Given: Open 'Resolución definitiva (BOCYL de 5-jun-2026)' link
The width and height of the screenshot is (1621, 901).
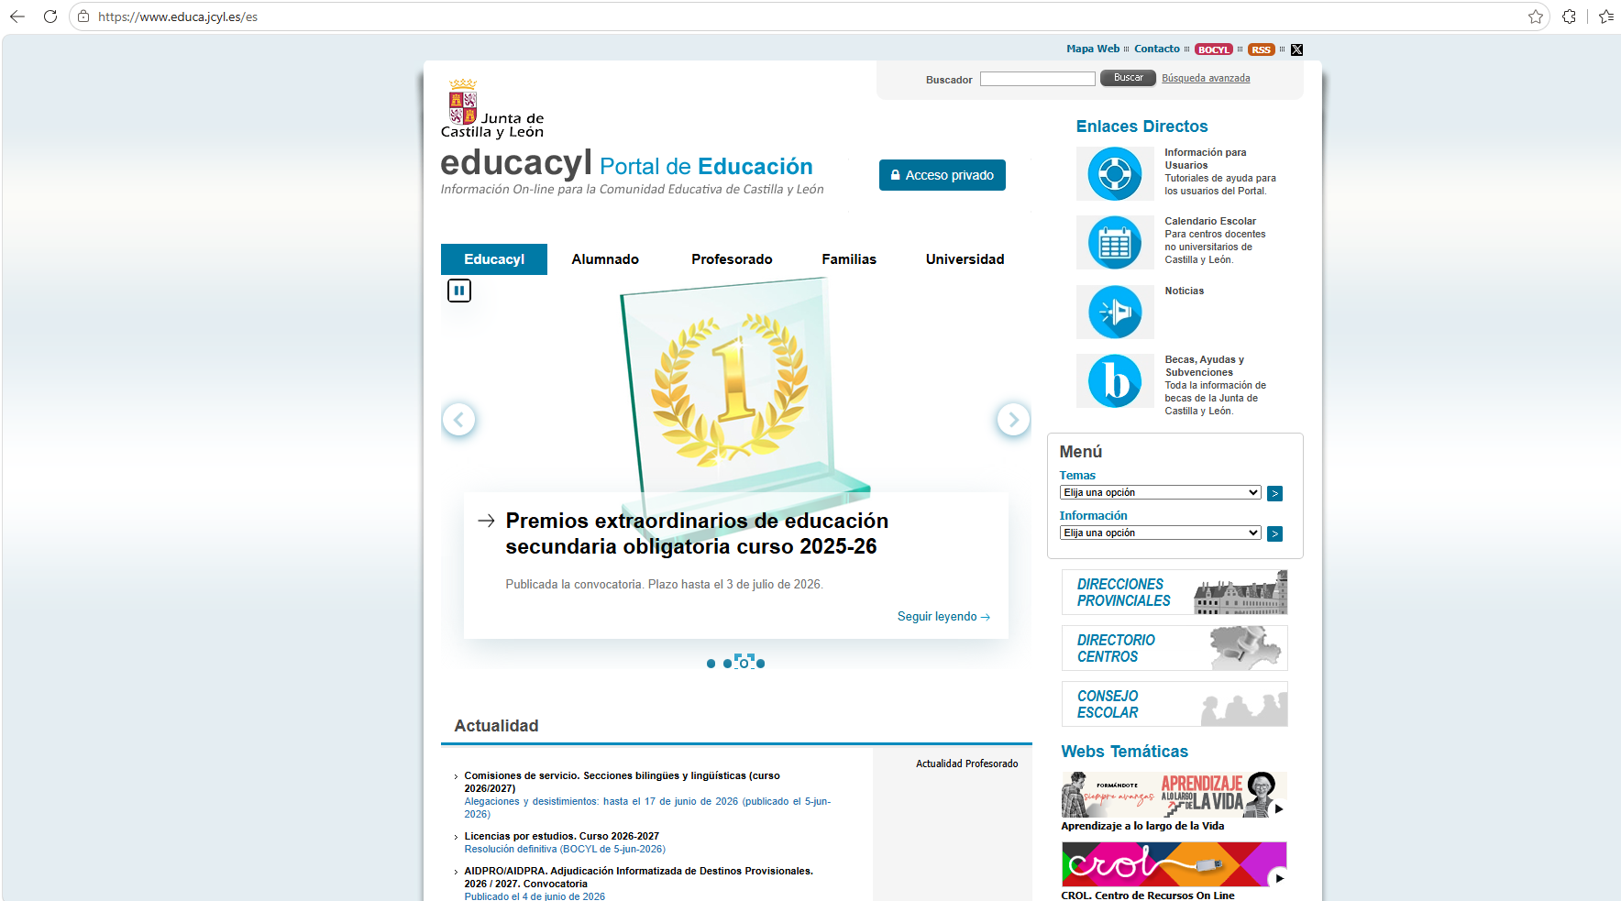Looking at the screenshot, I should pos(565,849).
